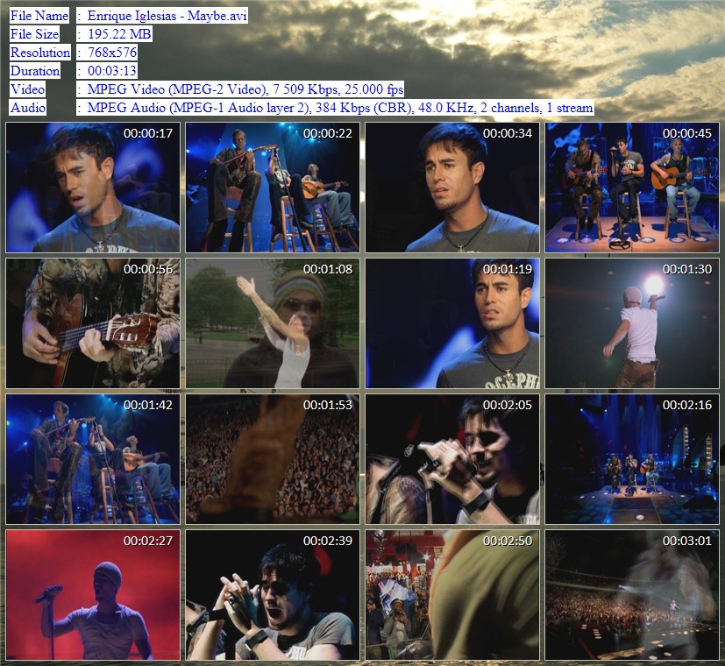725x666 pixels.
Task: Open the guitar close-up at 00:00:56
Action: pos(93,323)
